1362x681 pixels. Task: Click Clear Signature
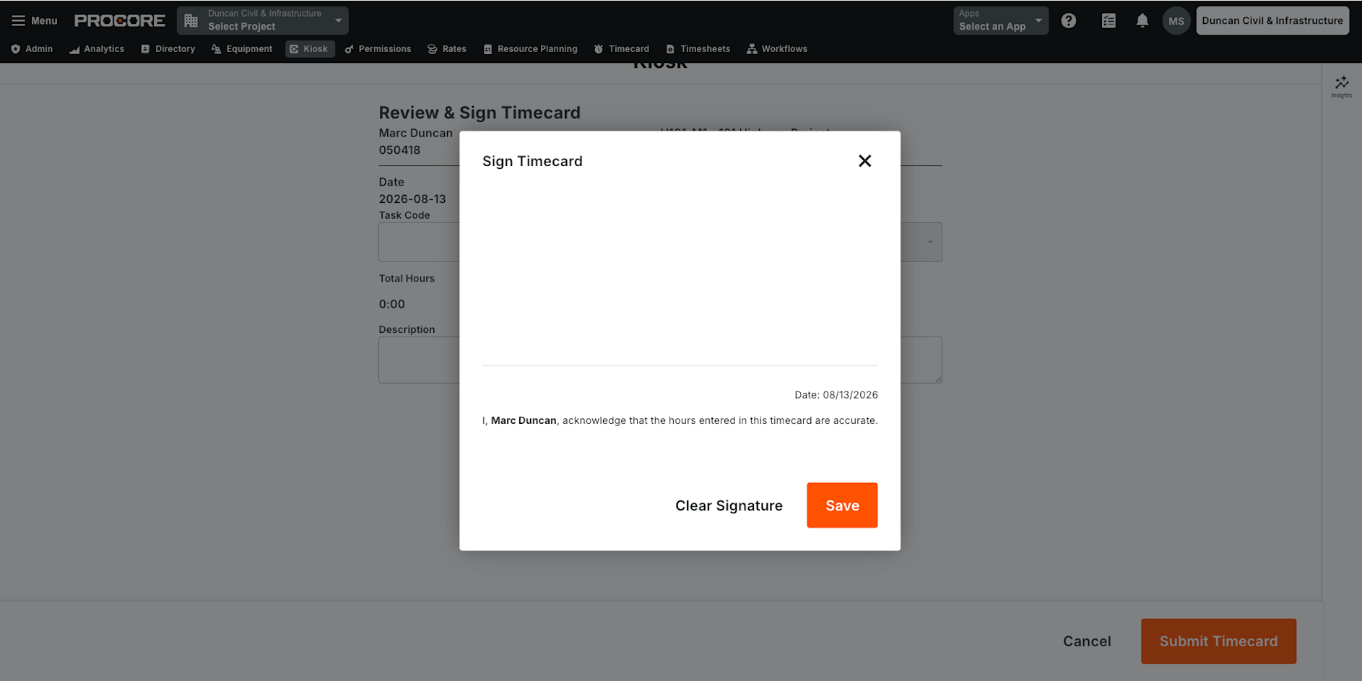tap(729, 506)
